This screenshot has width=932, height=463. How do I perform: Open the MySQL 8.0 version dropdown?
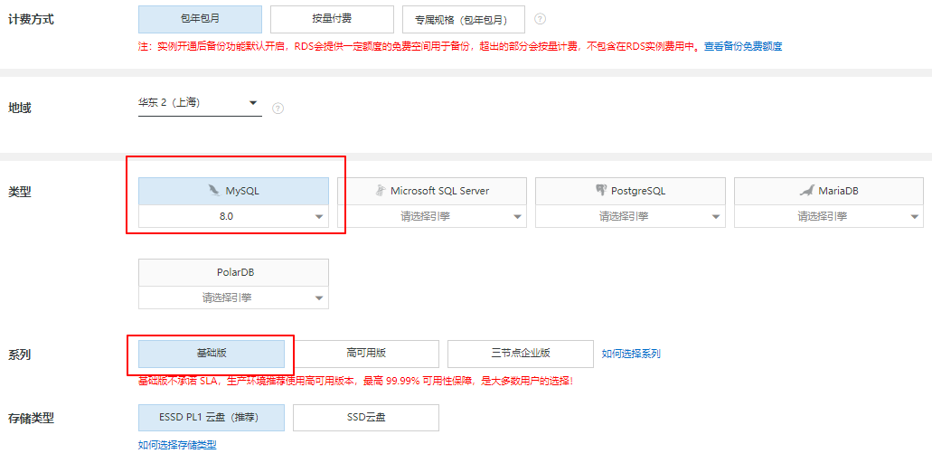[x=233, y=216]
